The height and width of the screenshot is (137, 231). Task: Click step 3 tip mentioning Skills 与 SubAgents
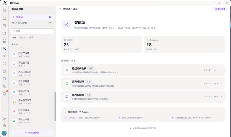click(193, 118)
